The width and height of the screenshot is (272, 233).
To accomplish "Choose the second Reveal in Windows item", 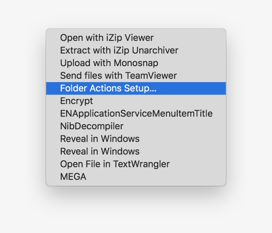I will [99, 151].
